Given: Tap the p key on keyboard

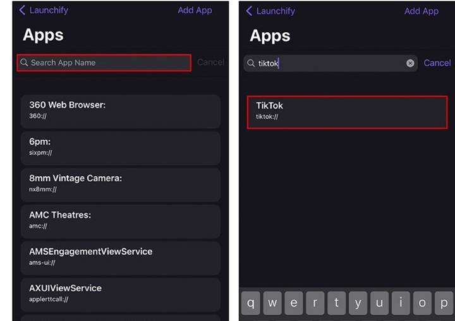Looking at the screenshot, I should (444, 303).
